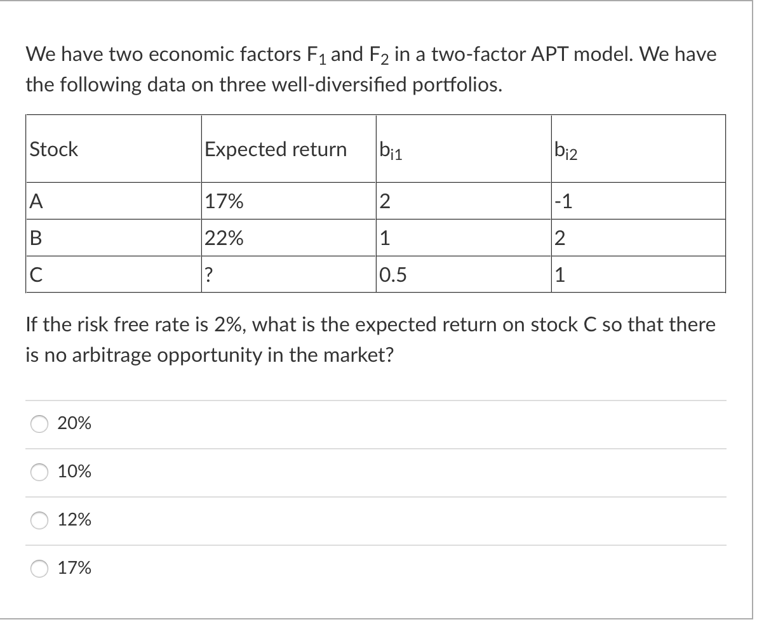Click the Expected return column header
This screenshot has width=757, height=622.
[x=276, y=150]
